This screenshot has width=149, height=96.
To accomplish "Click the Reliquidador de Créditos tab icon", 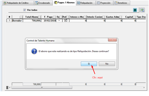I will pos(5,3).
